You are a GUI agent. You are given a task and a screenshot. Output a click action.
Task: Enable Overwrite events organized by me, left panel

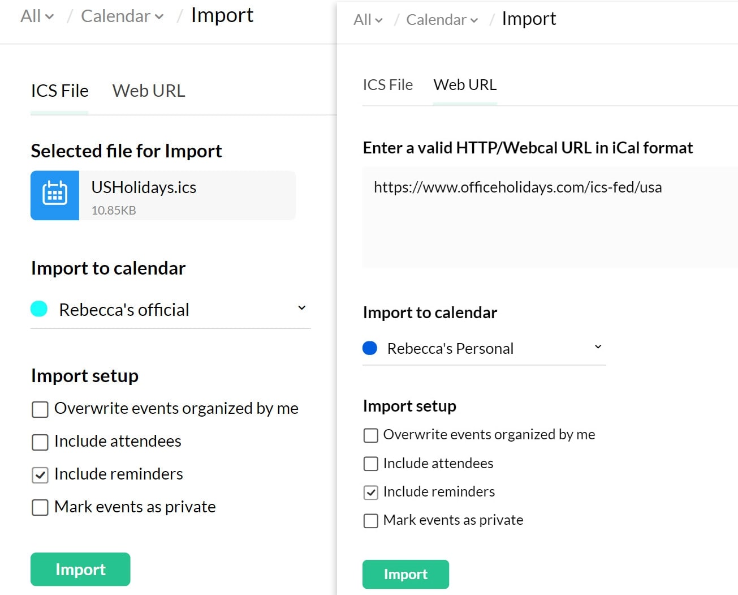click(x=40, y=409)
